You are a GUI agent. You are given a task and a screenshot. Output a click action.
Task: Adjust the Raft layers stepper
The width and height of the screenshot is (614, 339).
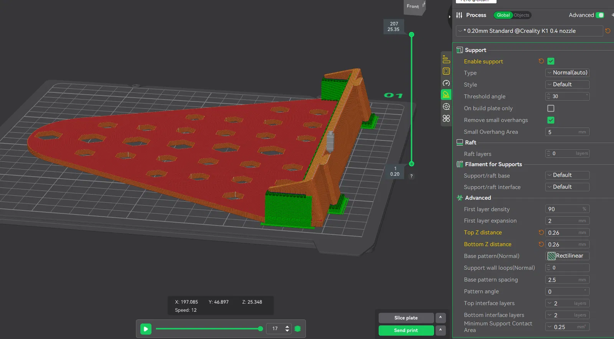click(x=548, y=154)
